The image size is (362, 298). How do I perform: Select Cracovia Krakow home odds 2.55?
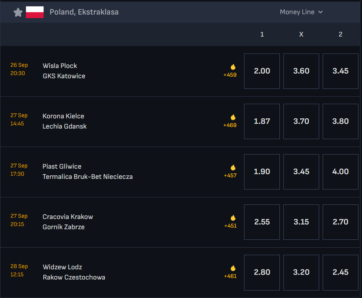[262, 222]
